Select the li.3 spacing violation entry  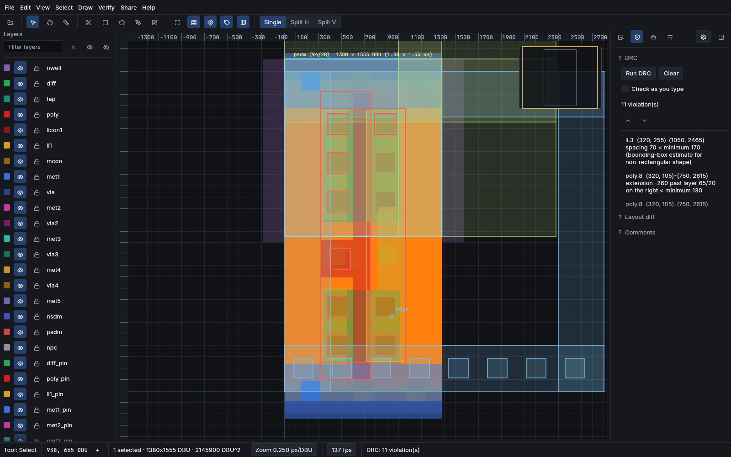coord(672,151)
